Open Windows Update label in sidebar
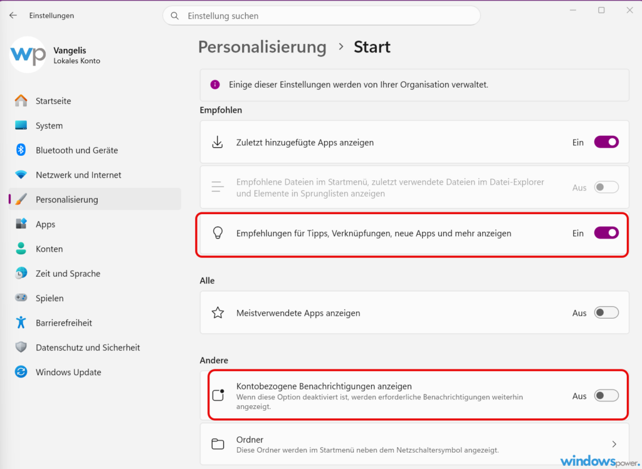The height and width of the screenshot is (469, 642). pos(68,372)
